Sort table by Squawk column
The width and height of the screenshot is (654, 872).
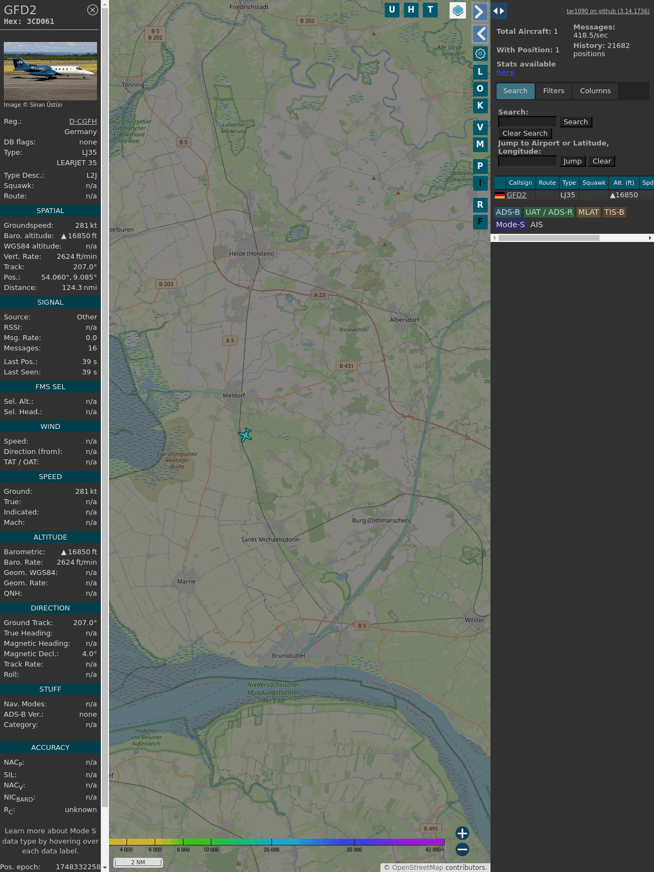click(x=594, y=183)
